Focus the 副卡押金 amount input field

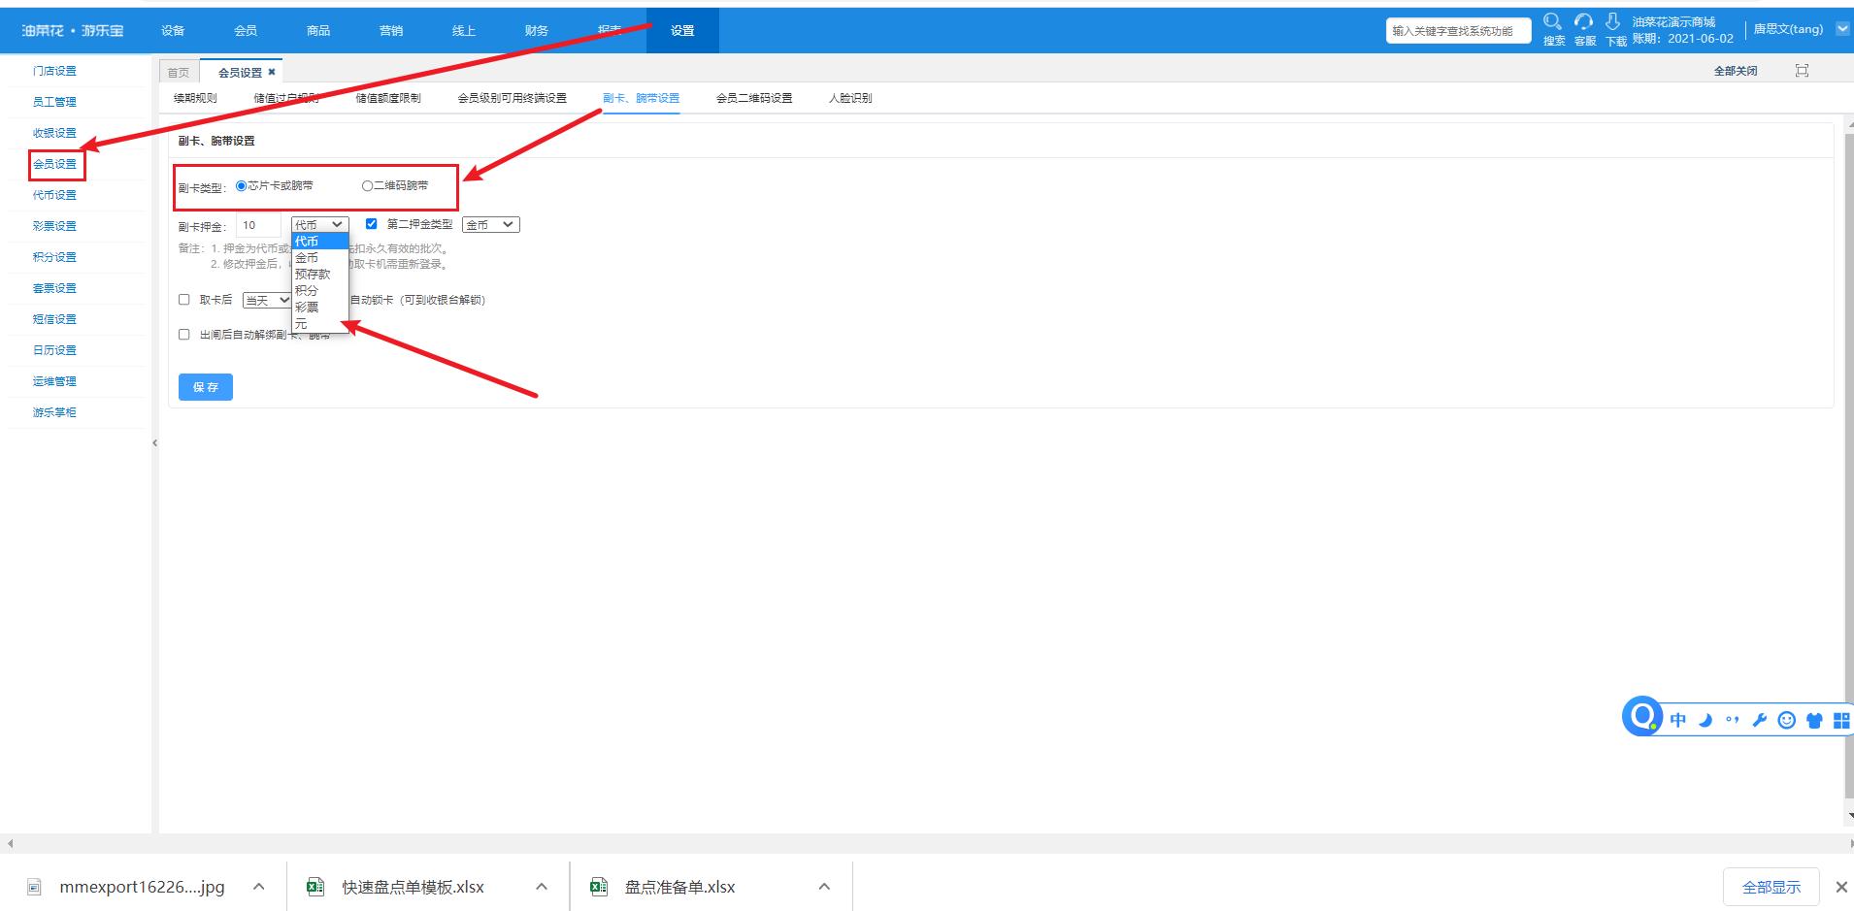point(258,225)
